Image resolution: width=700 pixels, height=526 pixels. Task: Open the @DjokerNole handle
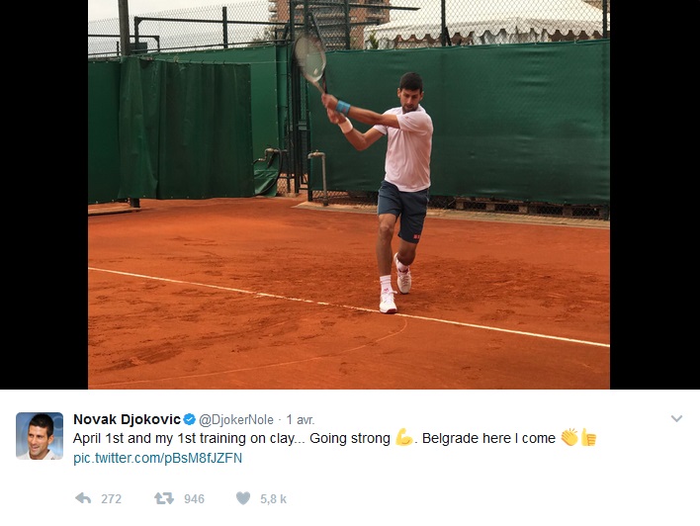click(235, 420)
